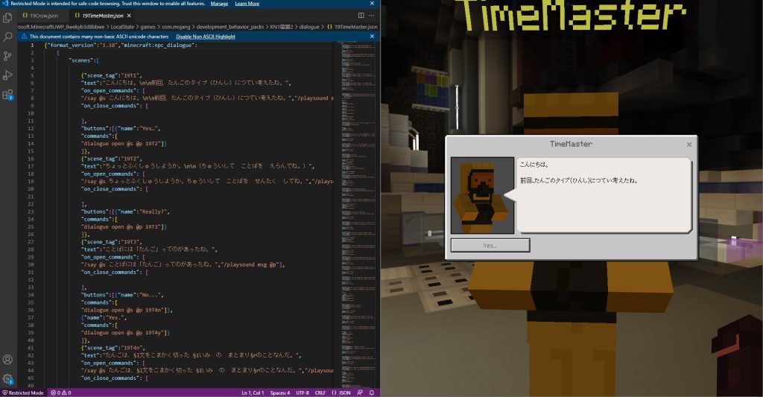Click the feedback icon in status bar

360,393
